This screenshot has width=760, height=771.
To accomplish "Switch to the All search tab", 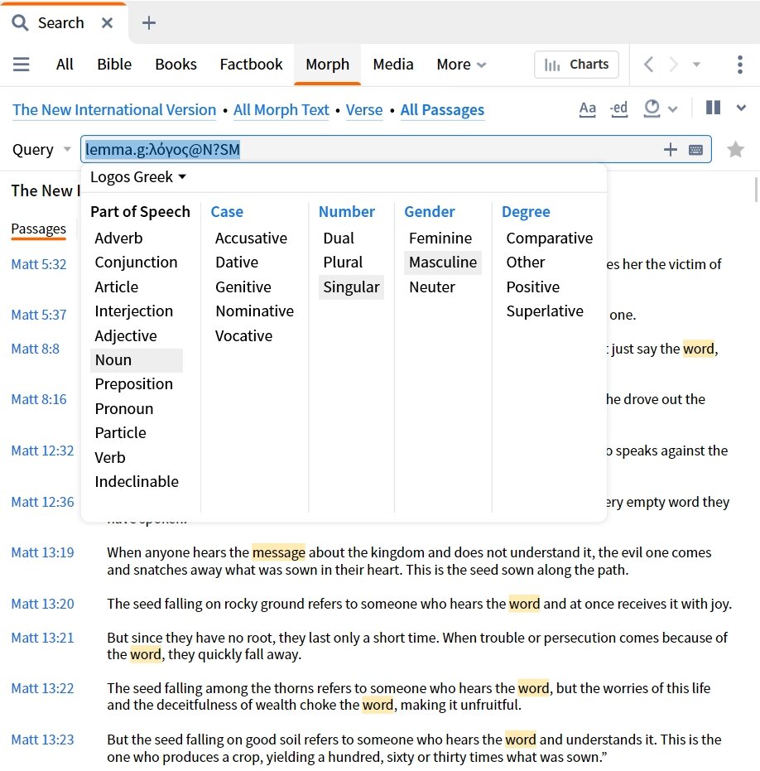I will (x=65, y=65).
